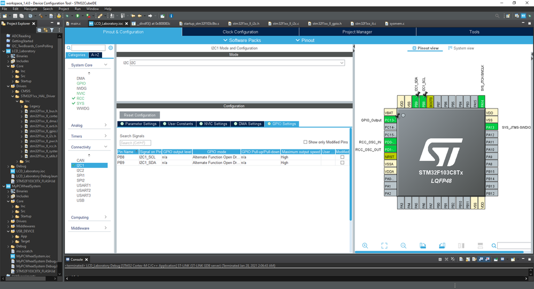Switch to System view

[461, 48]
